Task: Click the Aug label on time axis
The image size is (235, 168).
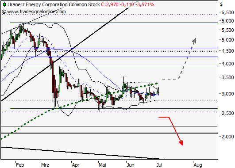Action: pos(198,165)
